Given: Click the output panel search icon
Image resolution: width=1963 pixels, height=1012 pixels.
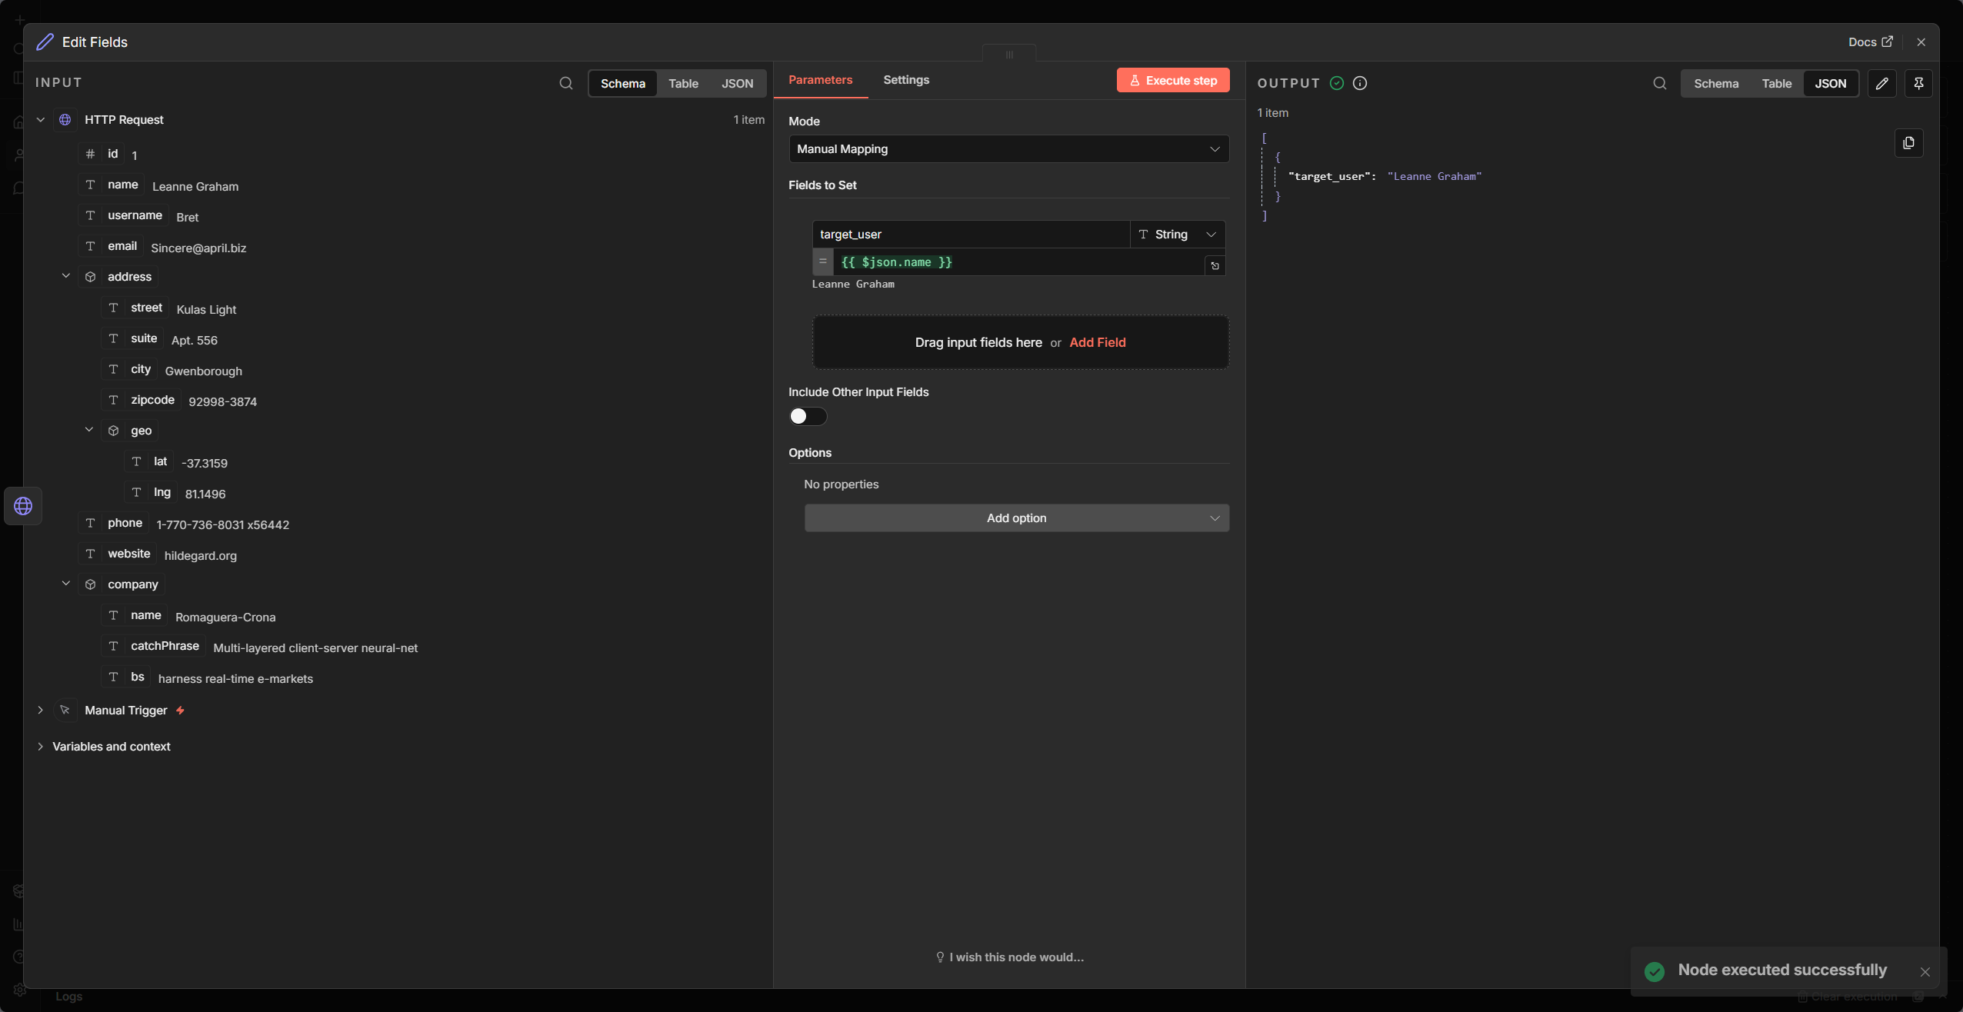Looking at the screenshot, I should pyautogui.click(x=1659, y=83).
